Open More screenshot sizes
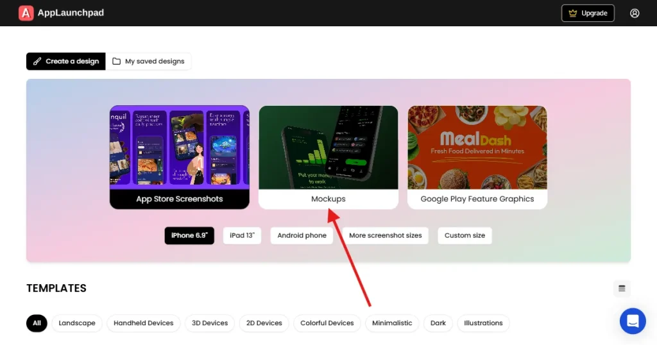The height and width of the screenshot is (345, 657). 386,235
